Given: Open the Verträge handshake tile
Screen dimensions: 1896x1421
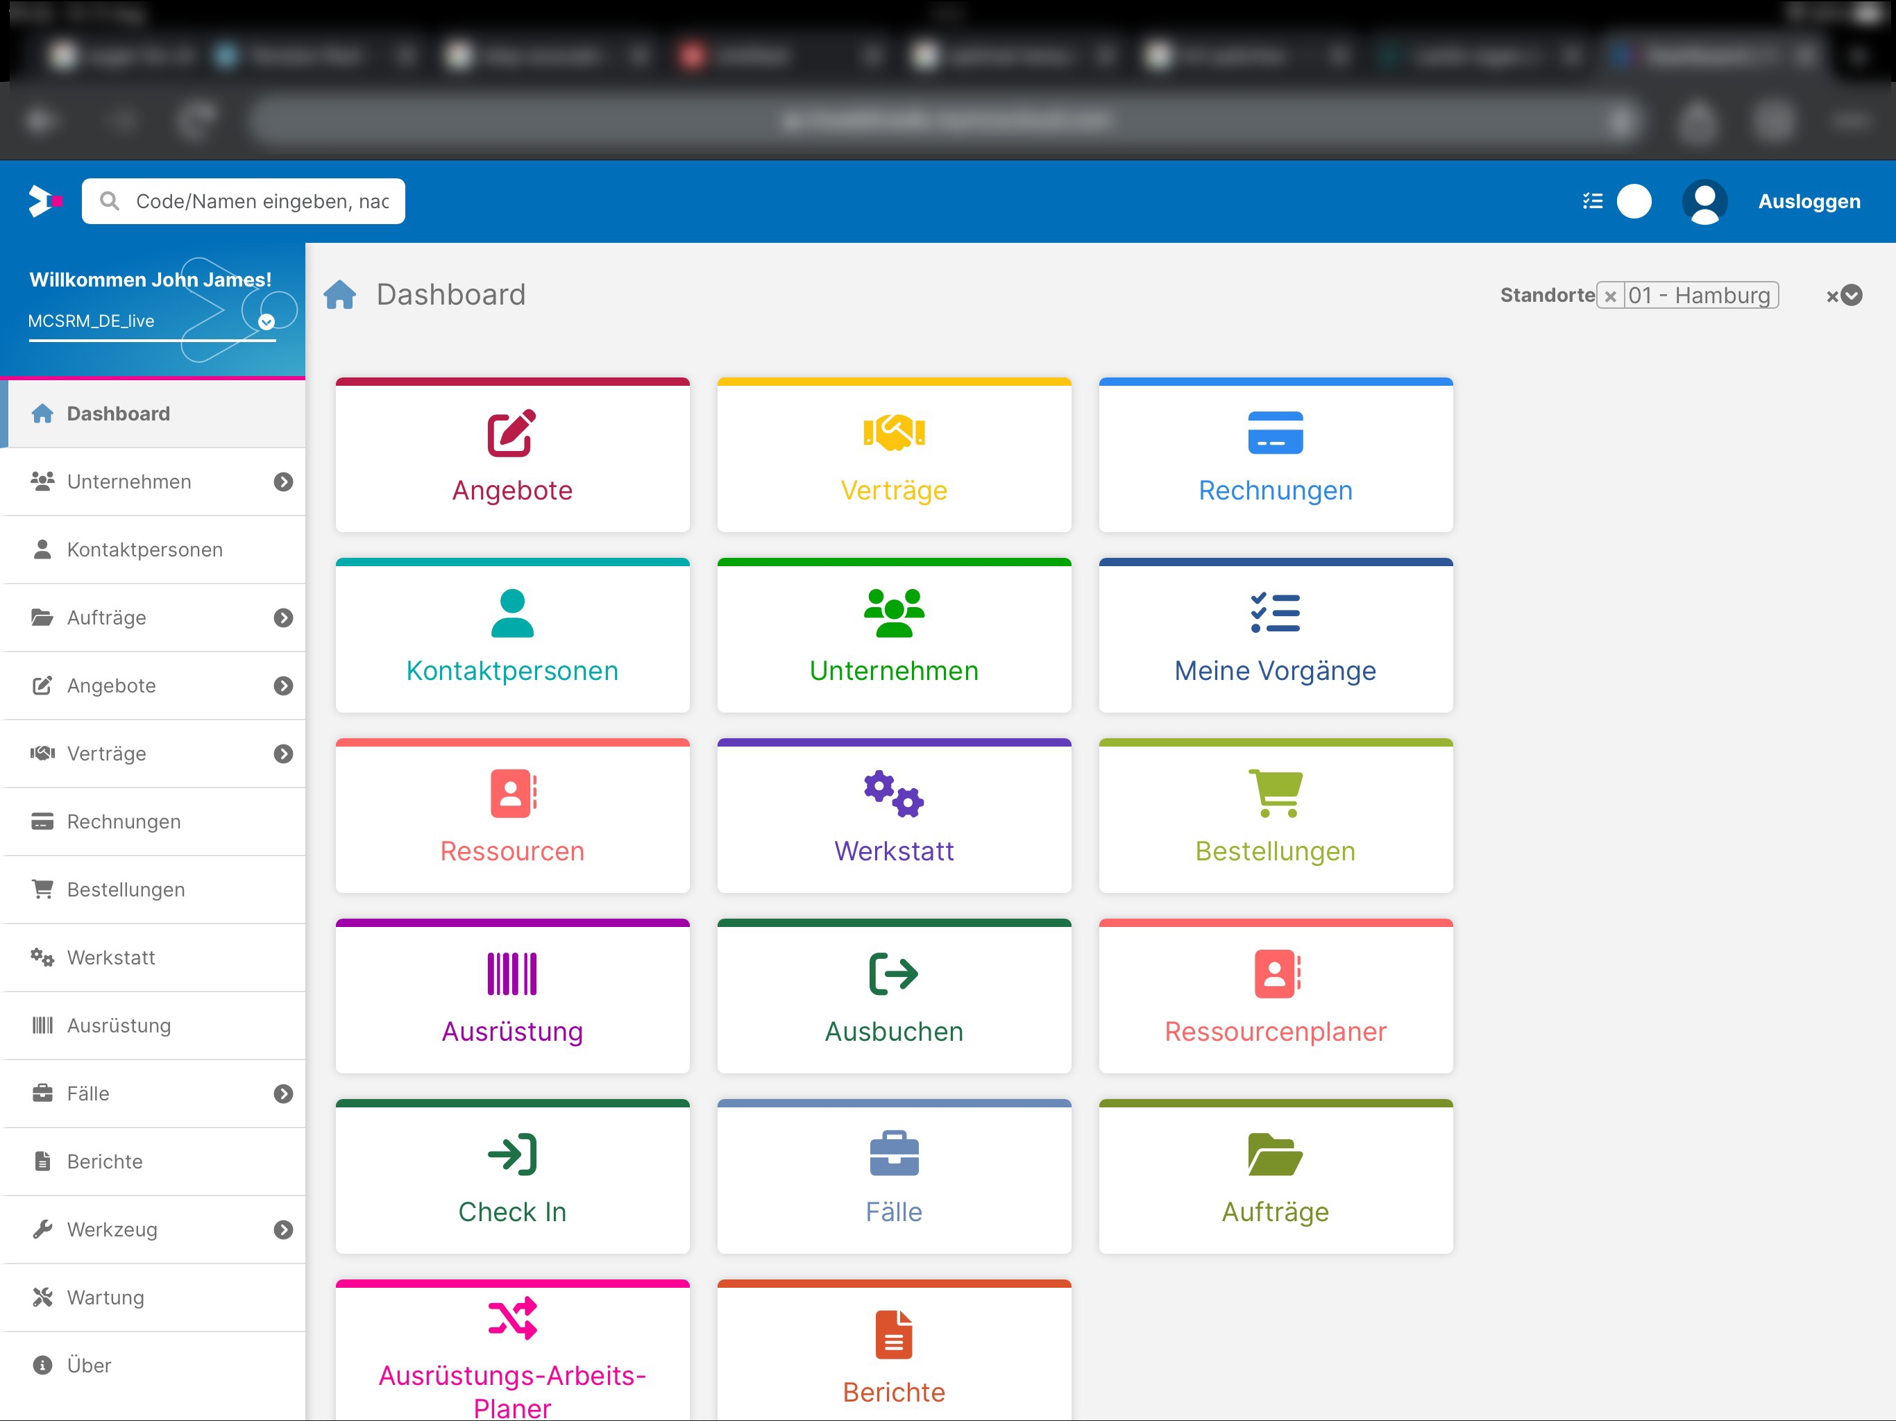Looking at the screenshot, I should click(893, 456).
